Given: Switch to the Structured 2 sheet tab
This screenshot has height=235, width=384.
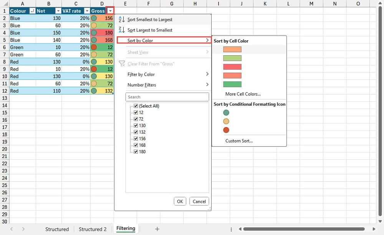Looking at the screenshot, I should click(x=93, y=229).
